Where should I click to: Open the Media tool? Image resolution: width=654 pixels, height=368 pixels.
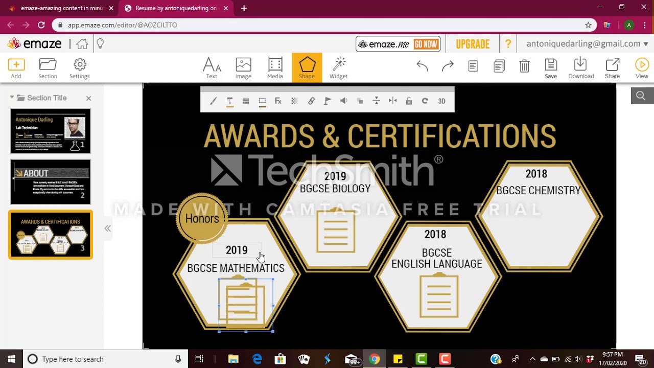[x=275, y=68]
